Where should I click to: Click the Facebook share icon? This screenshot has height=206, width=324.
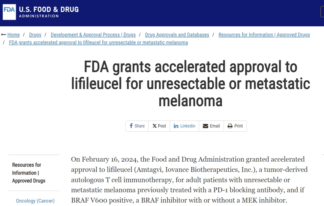click(131, 126)
